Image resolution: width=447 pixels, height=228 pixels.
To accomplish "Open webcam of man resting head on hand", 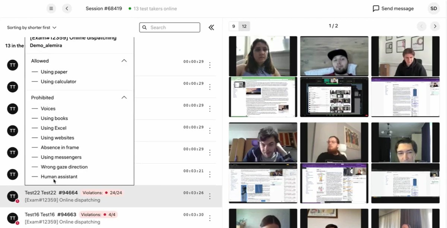I will [263, 143].
